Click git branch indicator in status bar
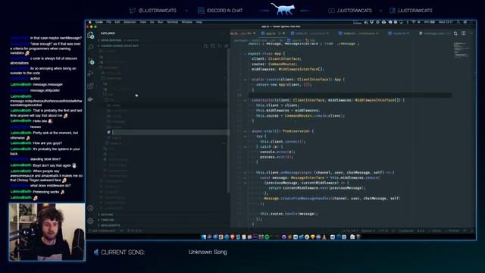 tap(102, 231)
